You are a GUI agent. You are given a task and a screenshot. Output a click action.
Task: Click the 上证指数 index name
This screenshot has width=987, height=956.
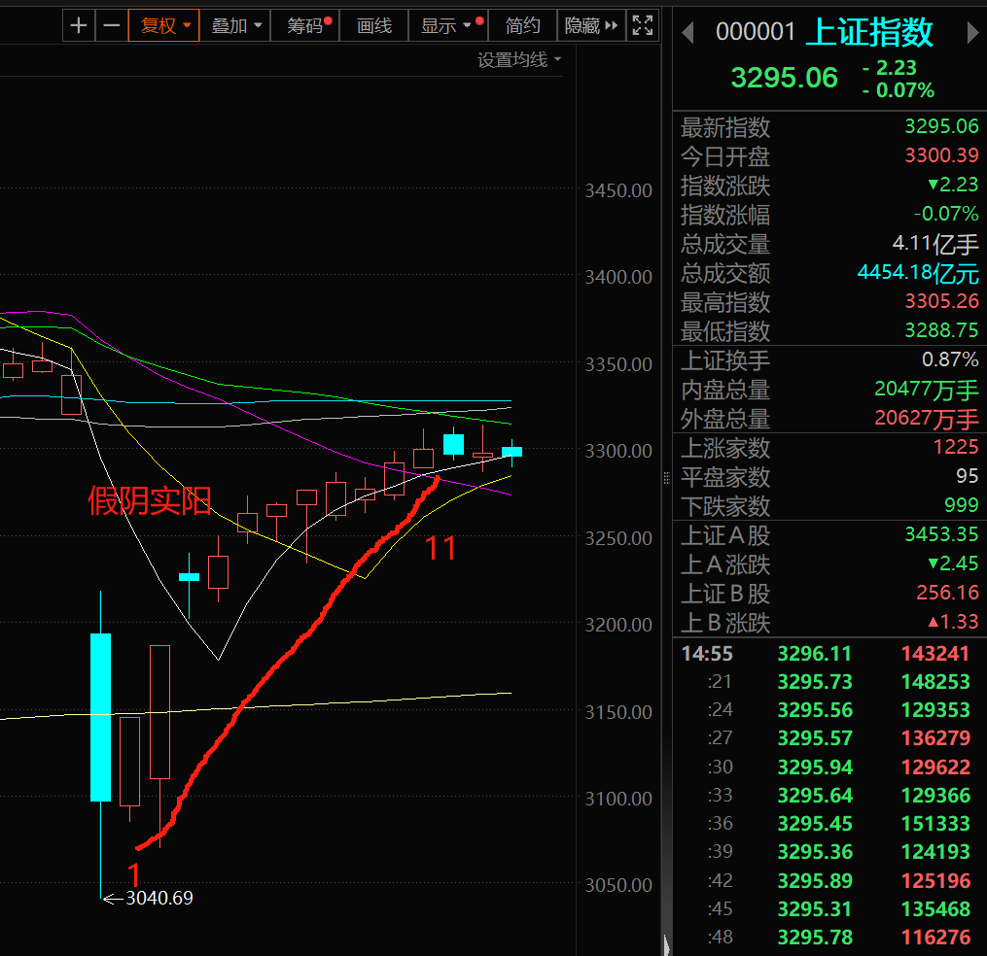pos(869,33)
